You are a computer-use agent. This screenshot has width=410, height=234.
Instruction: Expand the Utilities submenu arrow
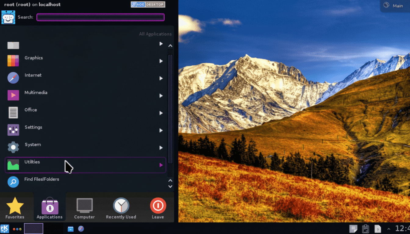(x=161, y=165)
